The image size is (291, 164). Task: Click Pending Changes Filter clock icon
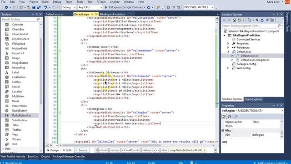coord(250,20)
